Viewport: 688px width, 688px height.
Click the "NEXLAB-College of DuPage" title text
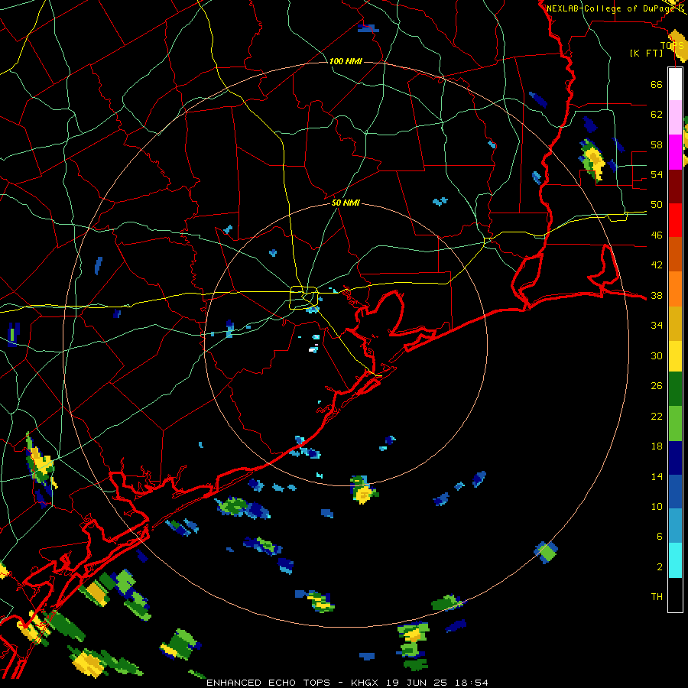(610, 8)
